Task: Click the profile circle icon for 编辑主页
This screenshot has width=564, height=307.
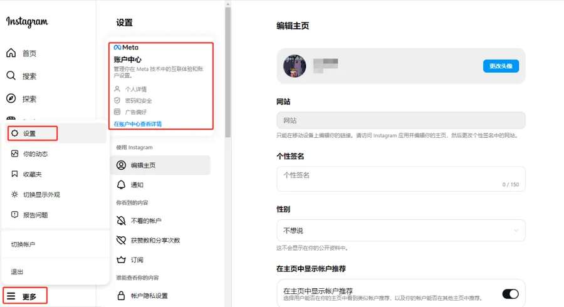Action: 121,165
